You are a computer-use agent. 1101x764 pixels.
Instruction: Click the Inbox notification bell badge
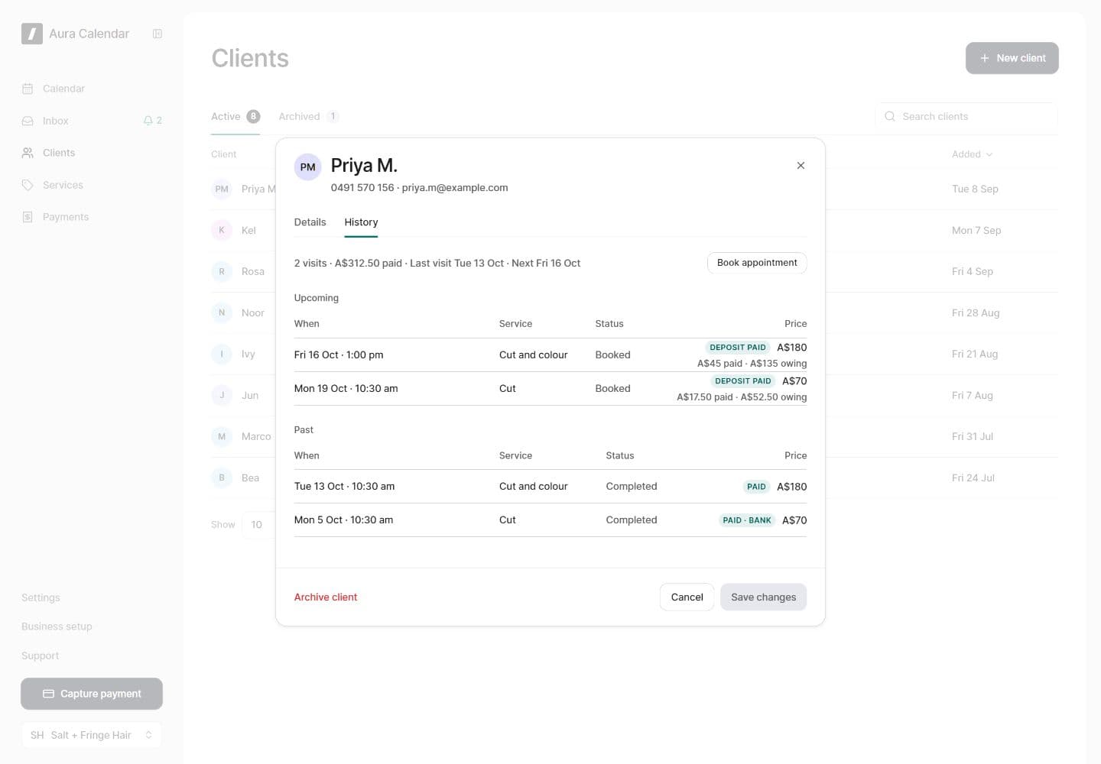point(153,121)
